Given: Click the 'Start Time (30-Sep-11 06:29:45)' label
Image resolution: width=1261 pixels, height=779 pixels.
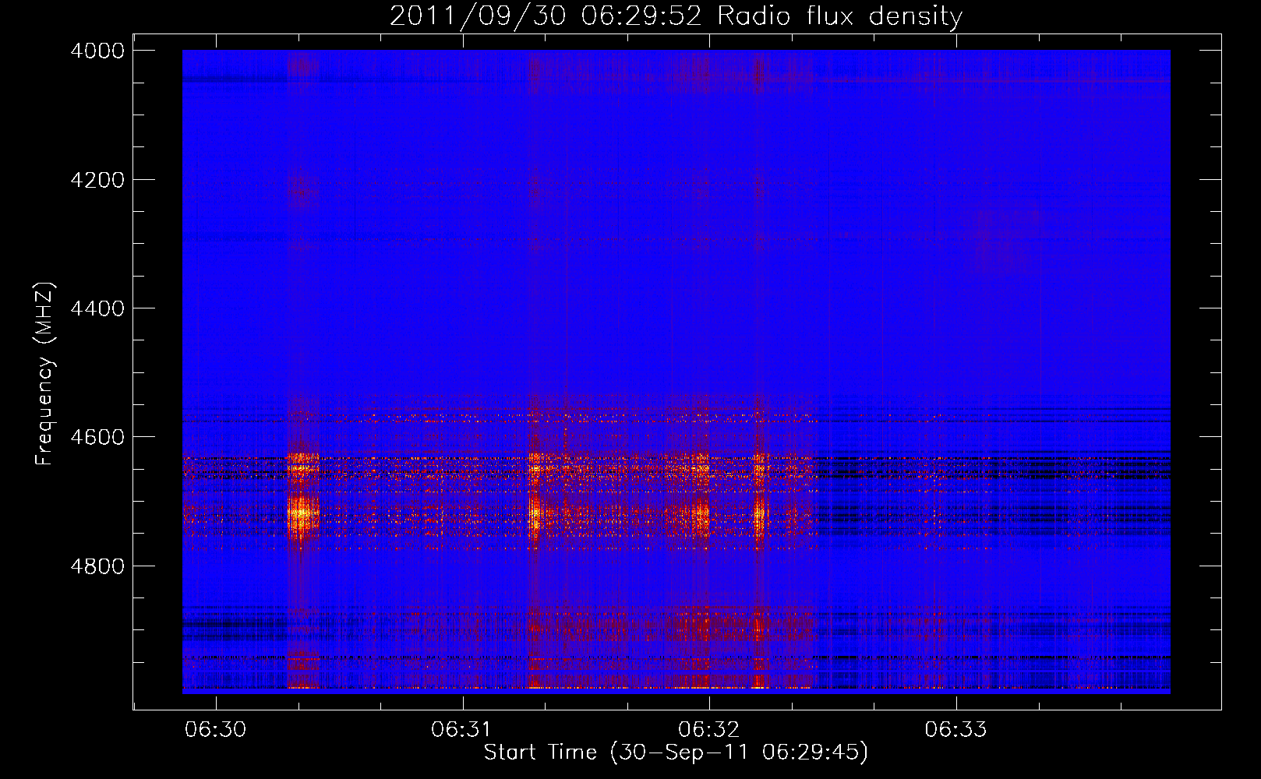Looking at the screenshot, I should (676, 753).
